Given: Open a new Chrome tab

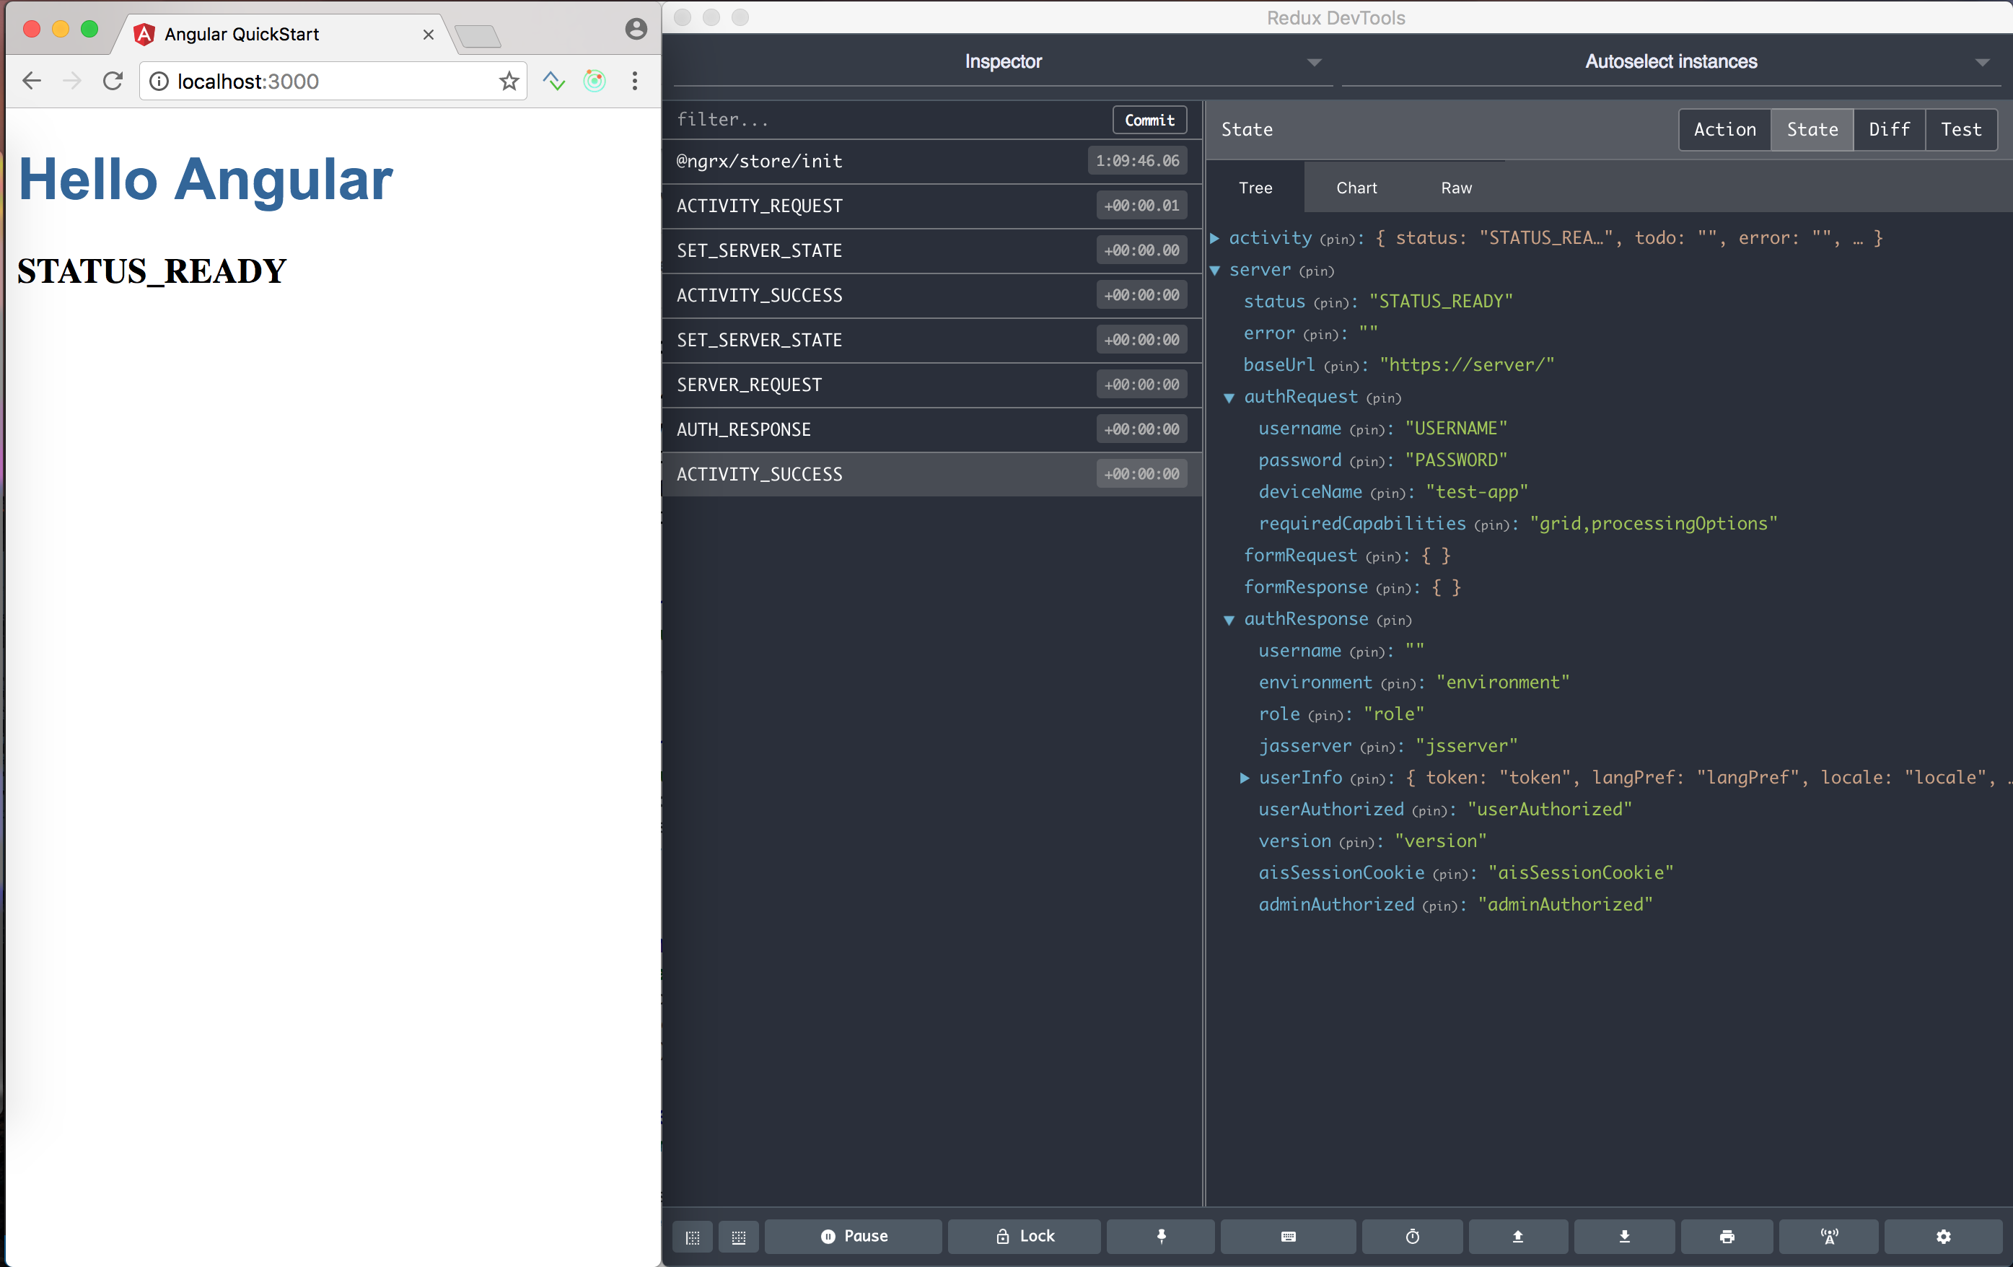Looking at the screenshot, I should click(478, 36).
